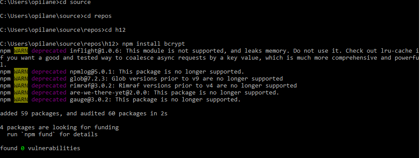Click the yellow WARN label on gauge line

point(21,99)
